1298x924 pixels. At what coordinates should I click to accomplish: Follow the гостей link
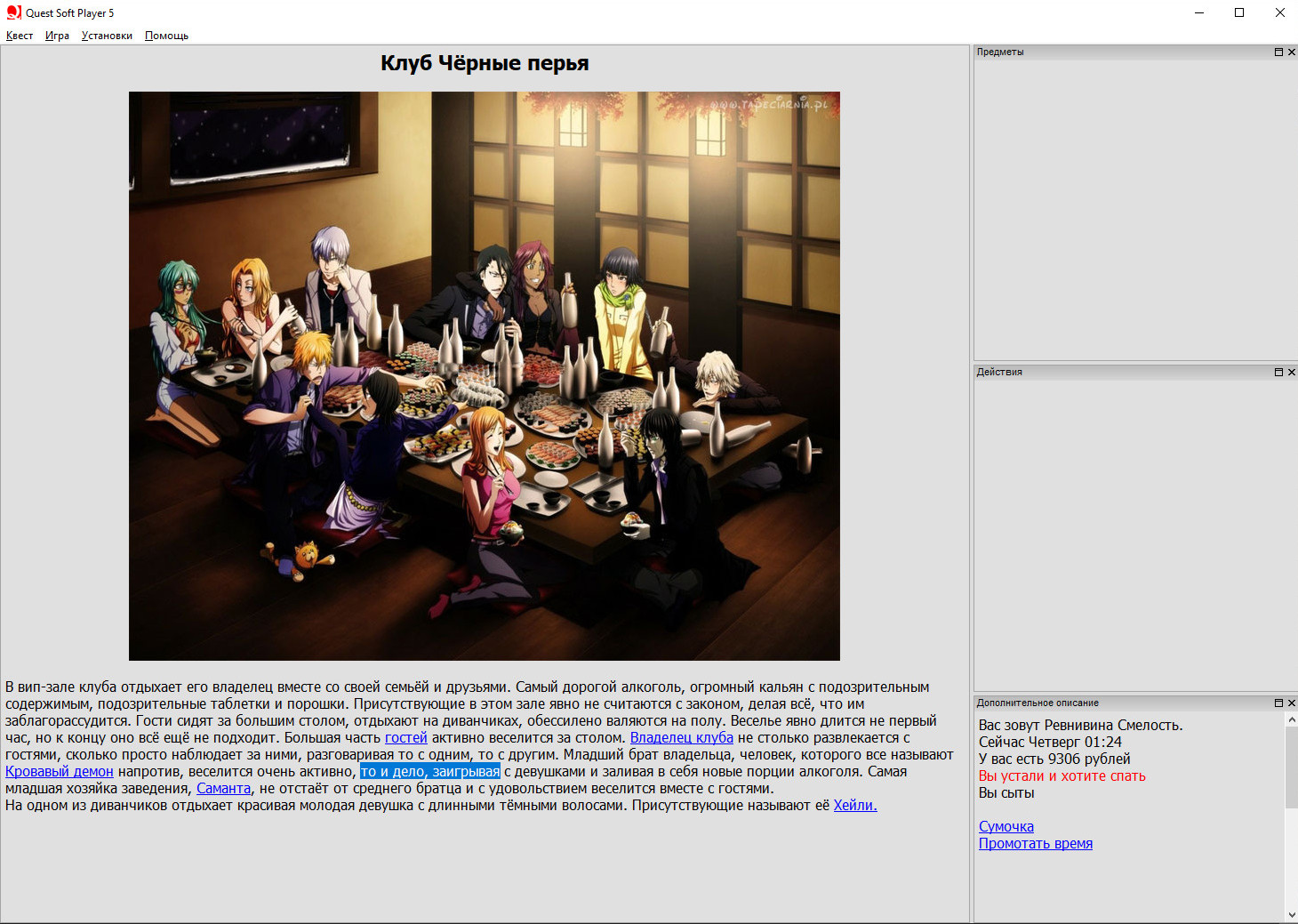pyautogui.click(x=405, y=738)
